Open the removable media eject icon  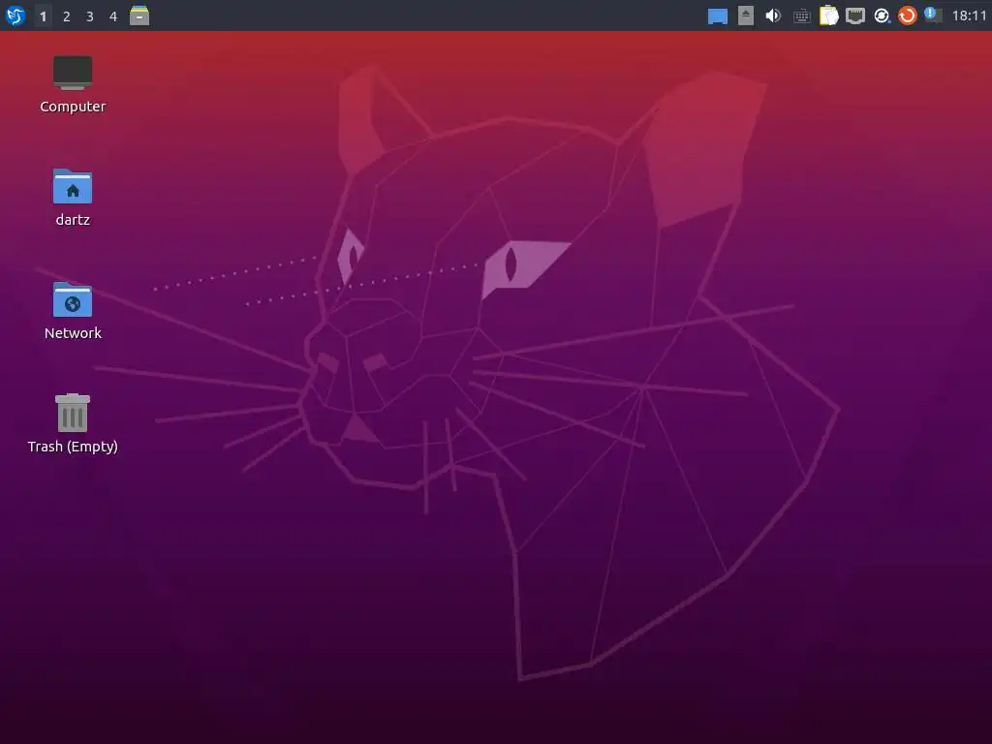(746, 15)
